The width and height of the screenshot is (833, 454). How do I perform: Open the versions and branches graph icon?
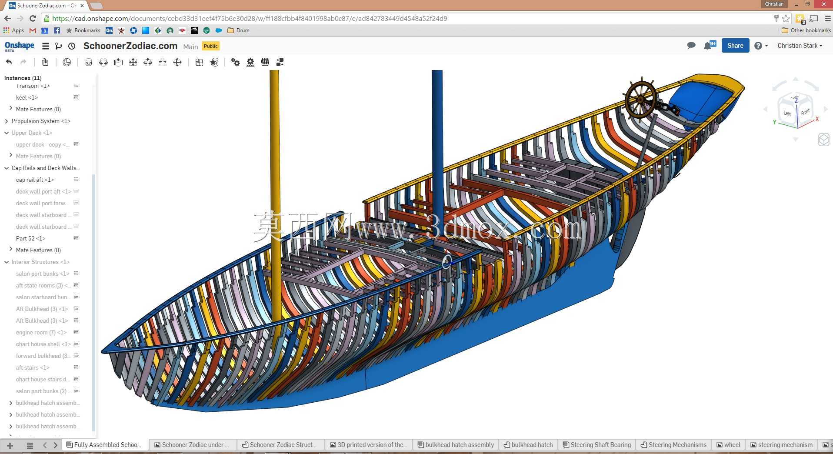pyautogui.click(x=59, y=46)
